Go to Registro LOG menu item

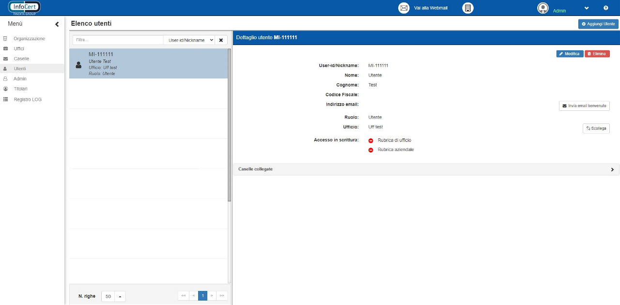click(28, 99)
